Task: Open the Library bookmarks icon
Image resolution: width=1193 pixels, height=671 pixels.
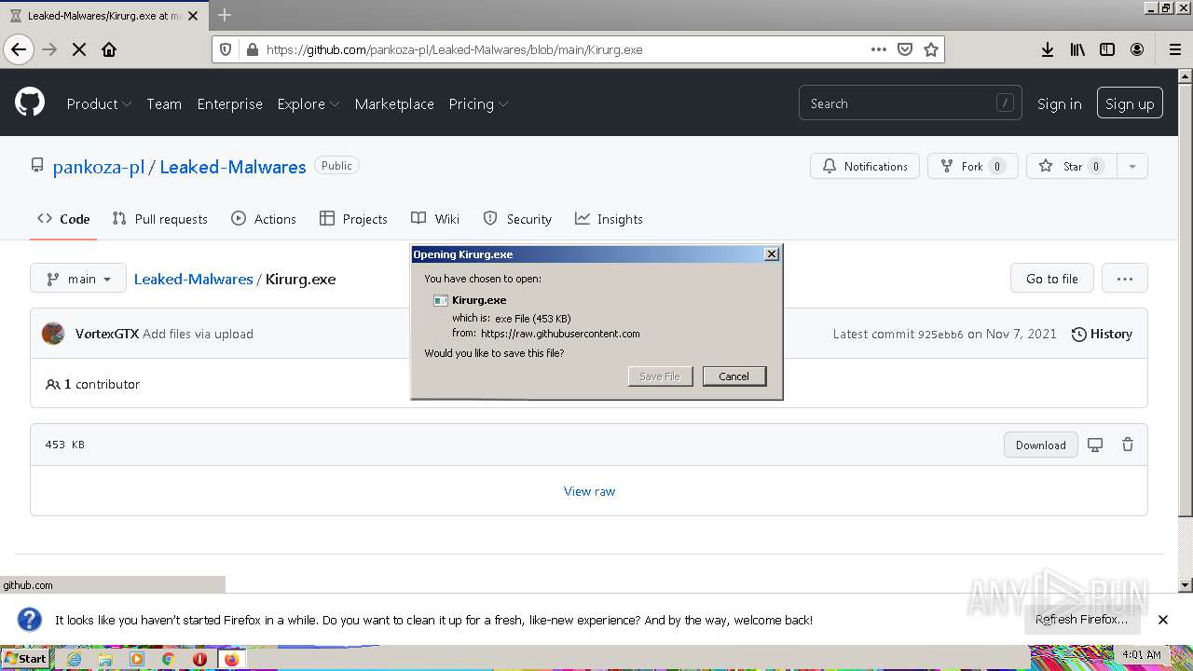Action: [x=1077, y=49]
